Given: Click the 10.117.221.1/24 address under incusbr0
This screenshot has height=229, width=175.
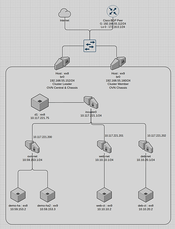Looking at the screenshot, I should tap(91, 115).
